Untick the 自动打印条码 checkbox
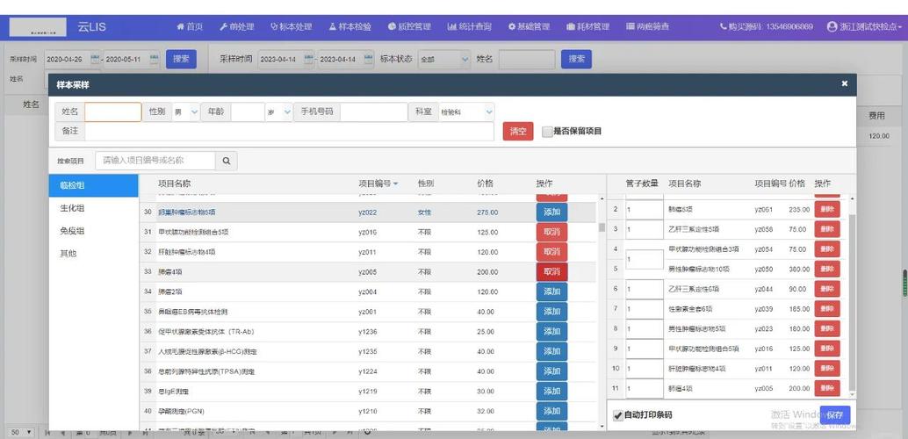 tap(618, 415)
